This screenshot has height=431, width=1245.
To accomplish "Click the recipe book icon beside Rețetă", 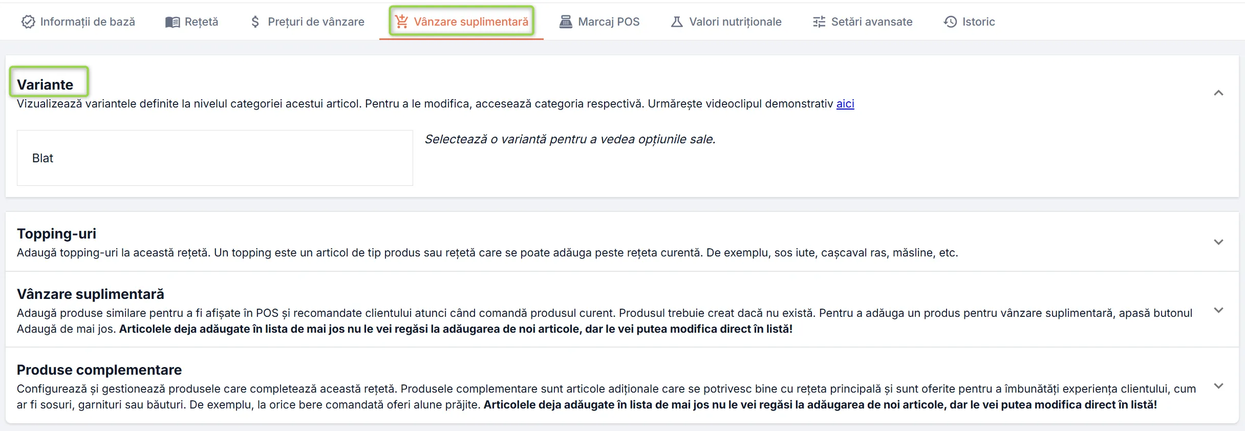I will coord(173,22).
